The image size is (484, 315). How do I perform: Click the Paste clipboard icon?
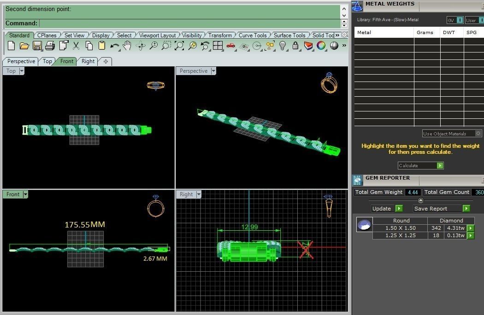(x=101, y=46)
